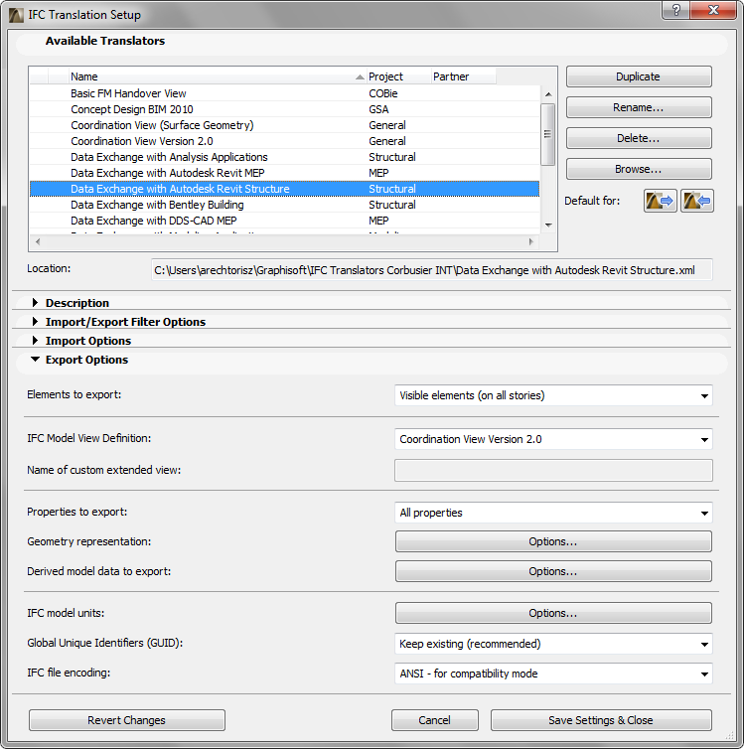This screenshot has height=749, width=744.
Task: Open Derived model data Options...
Action: (553, 571)
